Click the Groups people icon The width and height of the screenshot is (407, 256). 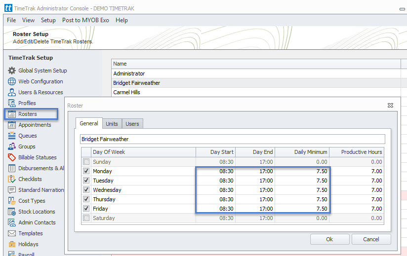pos(12,146)
